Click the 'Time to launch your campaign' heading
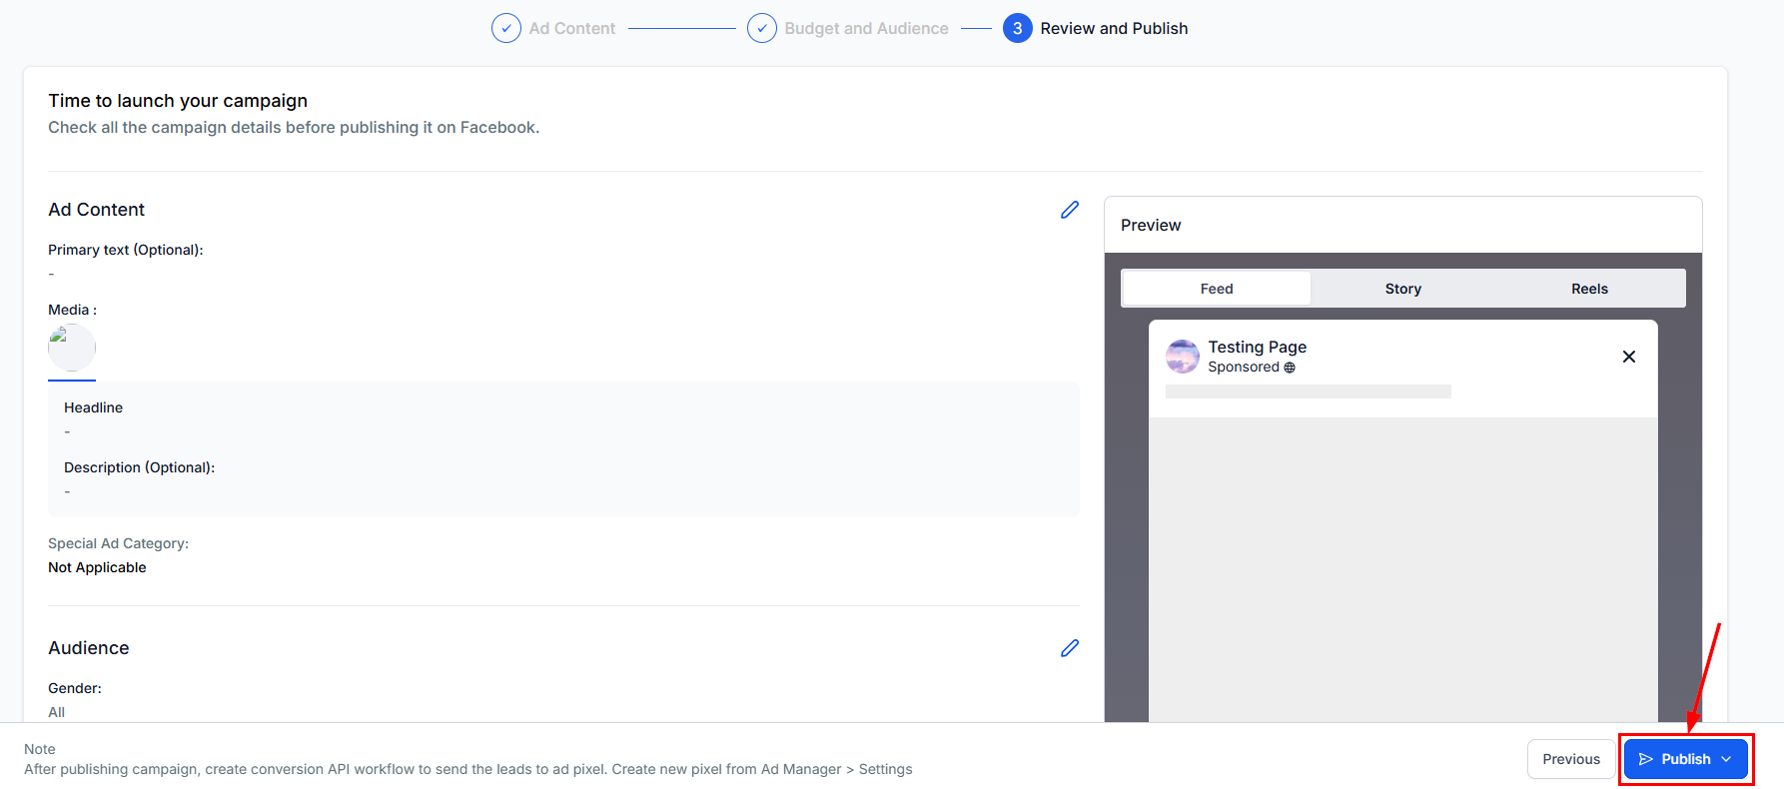1784x789 pixels. [178, 101]
